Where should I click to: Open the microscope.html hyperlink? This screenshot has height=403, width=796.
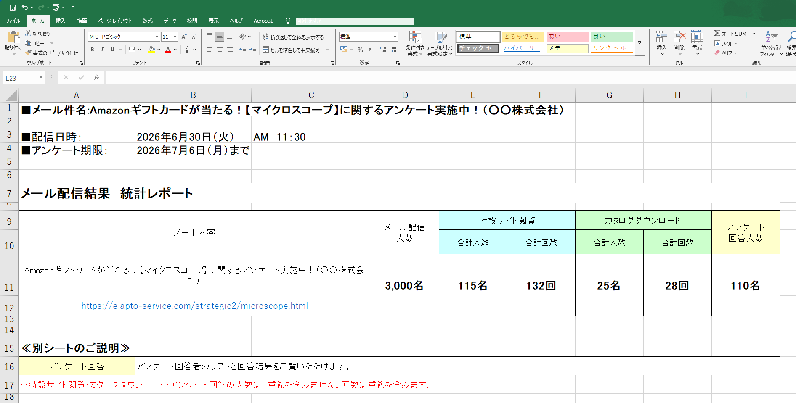click(x=195, y=306)
